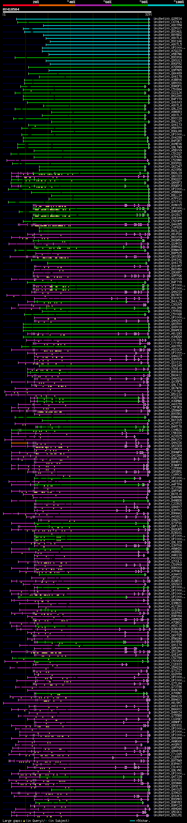Viewport: 187px width, 823px height.
Task: Click the UniRef100_B9SPQ1 label
Action: [168, 163]
